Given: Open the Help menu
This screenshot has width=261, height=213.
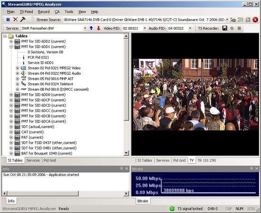Looking at the screenshot, I should (x=94, y=12).
